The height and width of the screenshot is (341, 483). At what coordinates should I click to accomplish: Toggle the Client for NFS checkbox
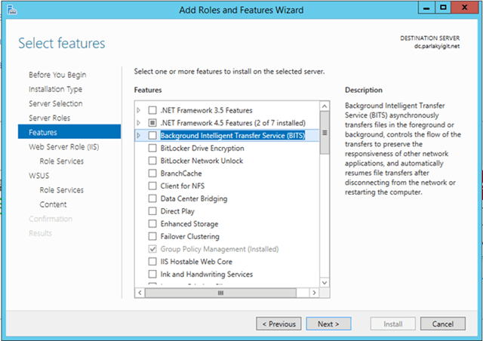pos(153,186)
